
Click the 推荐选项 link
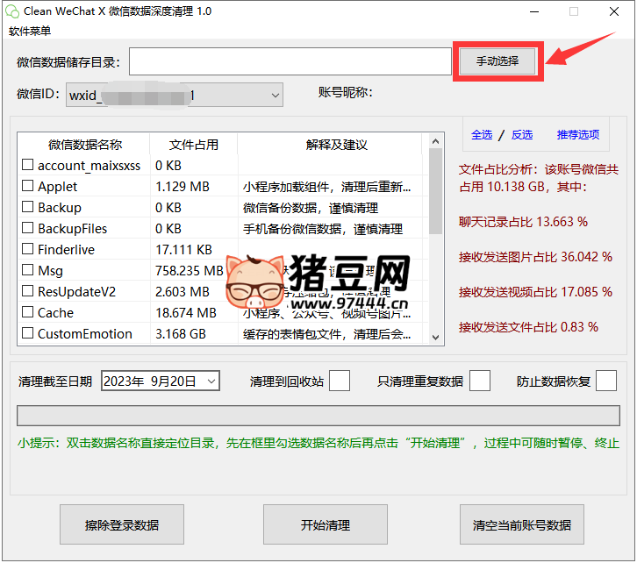[x=578, y=135]
